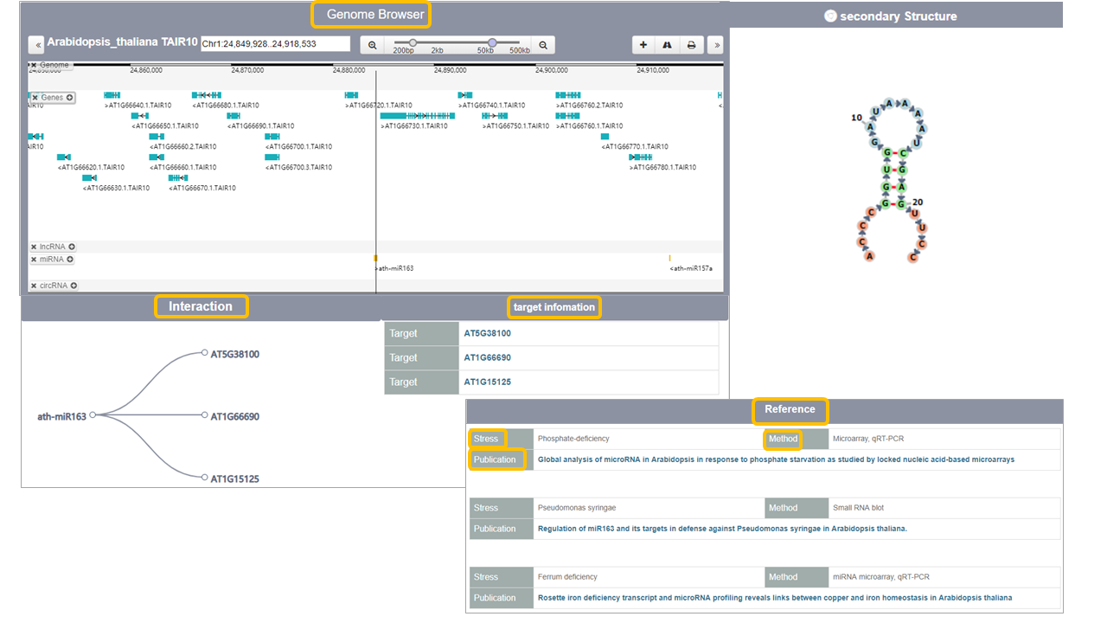Image resolution: width=1107 pixels, height=623 pixels.
Task: Click the print icon in browser toolbar
Action: 691,45
